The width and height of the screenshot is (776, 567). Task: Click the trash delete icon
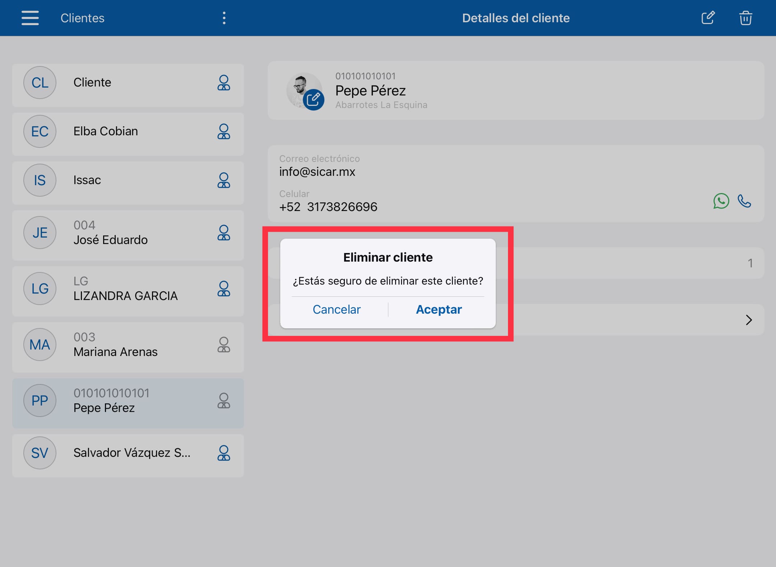pyautogui.click(x=745, y=18)
